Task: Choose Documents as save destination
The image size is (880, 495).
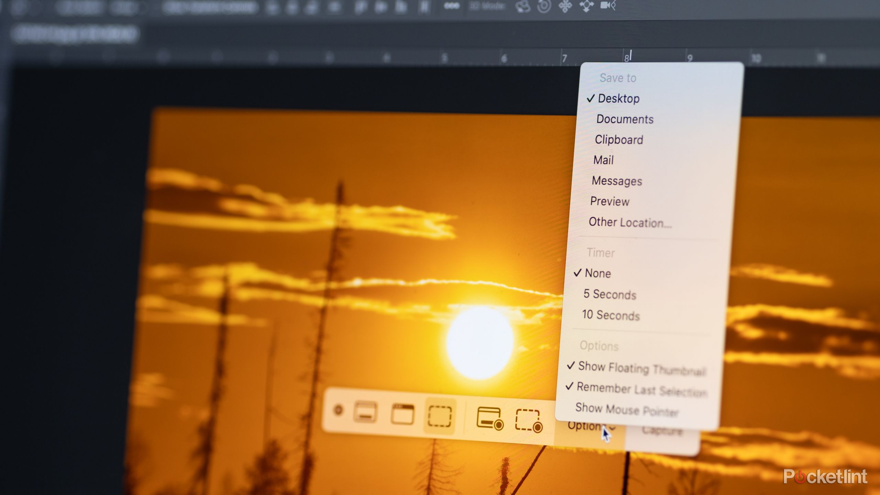Action: pos(625,119)
